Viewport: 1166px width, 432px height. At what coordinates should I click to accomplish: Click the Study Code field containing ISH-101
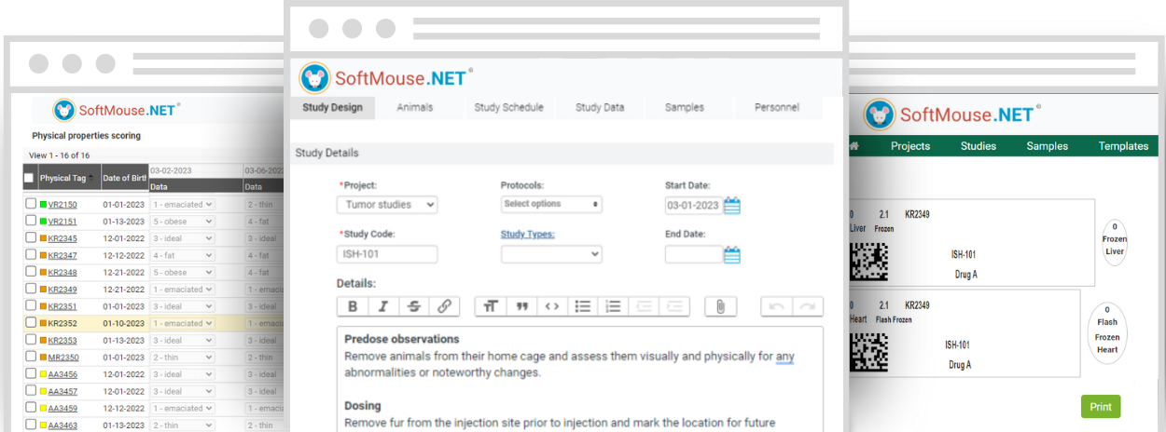[387, 254]
